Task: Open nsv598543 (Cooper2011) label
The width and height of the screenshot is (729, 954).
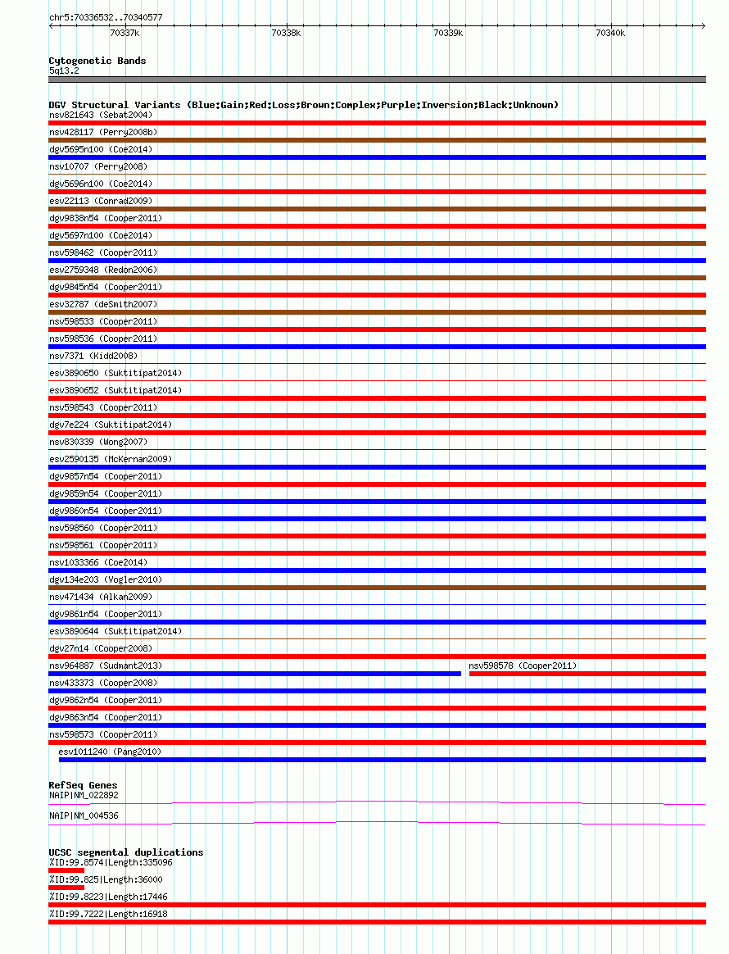Action: (103, 407)
